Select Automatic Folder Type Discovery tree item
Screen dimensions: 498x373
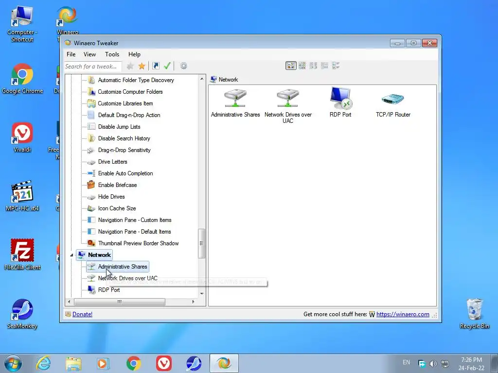tap(136, 80)
